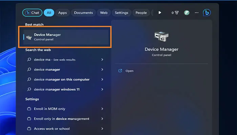Open Device Manager best match result
This screenshot has width=237, height=135.
tap(66, 37)
